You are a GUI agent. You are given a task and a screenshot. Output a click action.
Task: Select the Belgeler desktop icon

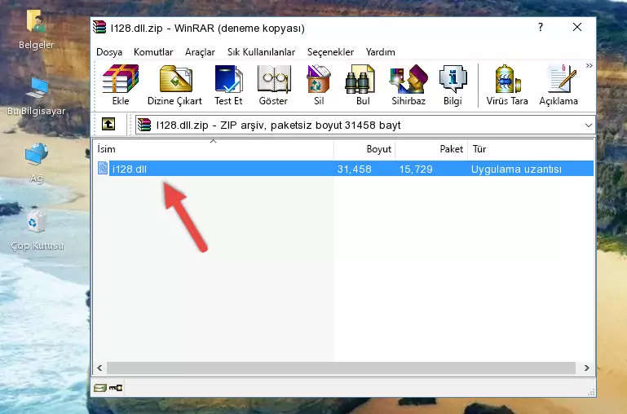pyautogui.click(x=36, y=29)
